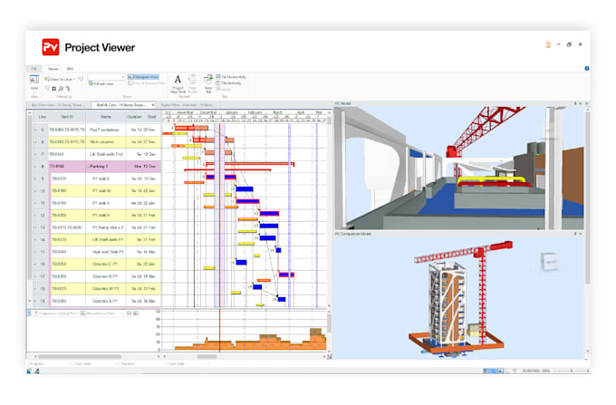The height and width of the screenshot is (405, 616).
Task: Click the search filtering icon in ribbon
Action: pos(61,89)
